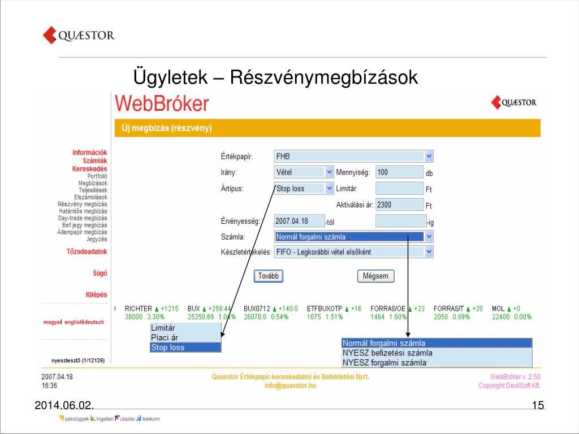Open the Készletértékelés FIFO dropdown
Image resolution: width=579 pixels, height=434 pixels.
tap(354, 252)
